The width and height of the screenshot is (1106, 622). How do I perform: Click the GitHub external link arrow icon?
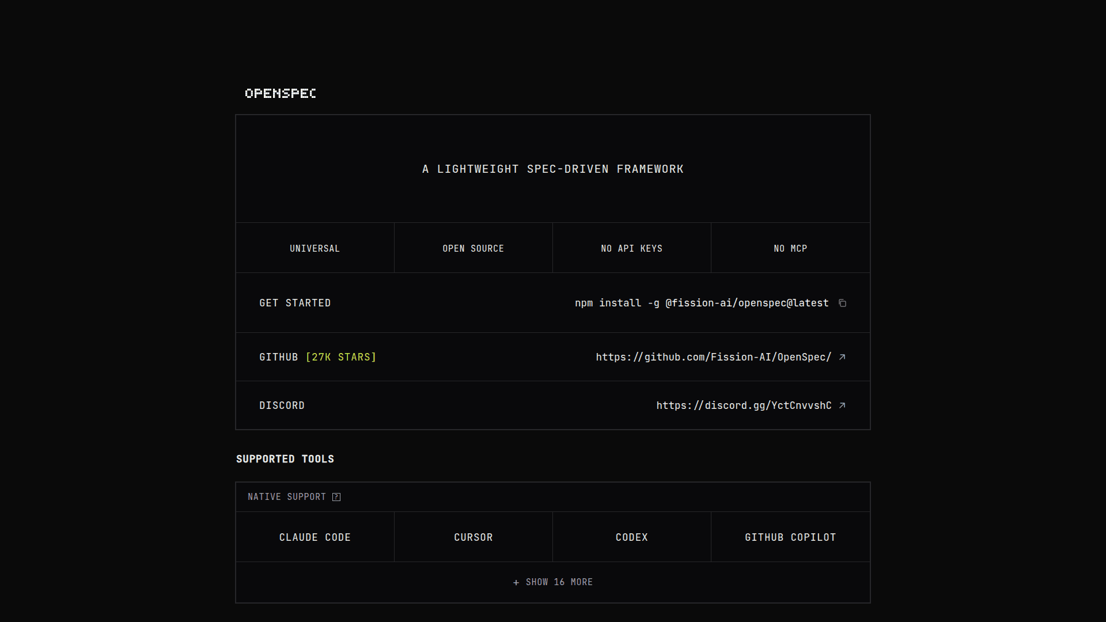[842, 357]
